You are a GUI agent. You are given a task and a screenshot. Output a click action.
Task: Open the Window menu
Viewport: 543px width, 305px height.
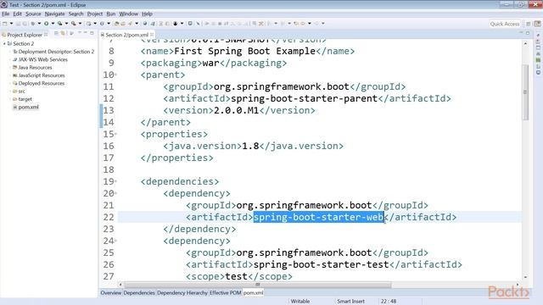pos(128,14)
